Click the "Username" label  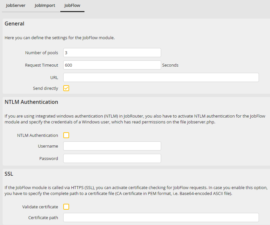click(48, 146)
